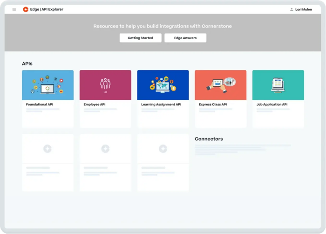Select the Job Application API title
The width and height of the screenshot is (326, 234).
[x=272, y=104]
